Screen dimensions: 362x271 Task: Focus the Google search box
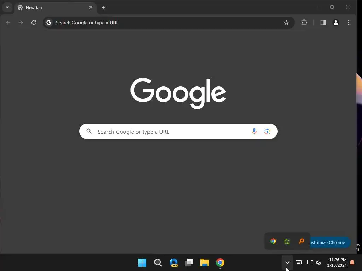(x=178, y=131)
